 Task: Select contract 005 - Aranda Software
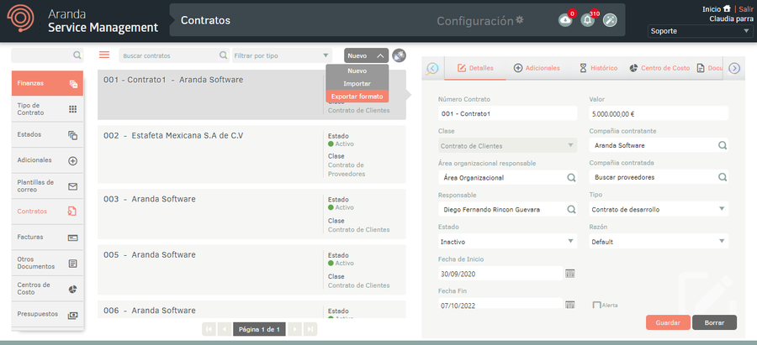tap(251, 269)
